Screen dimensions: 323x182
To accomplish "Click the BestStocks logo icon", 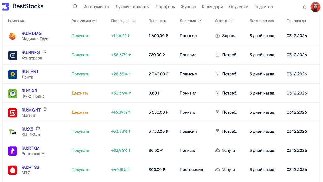I will point(6,7).
